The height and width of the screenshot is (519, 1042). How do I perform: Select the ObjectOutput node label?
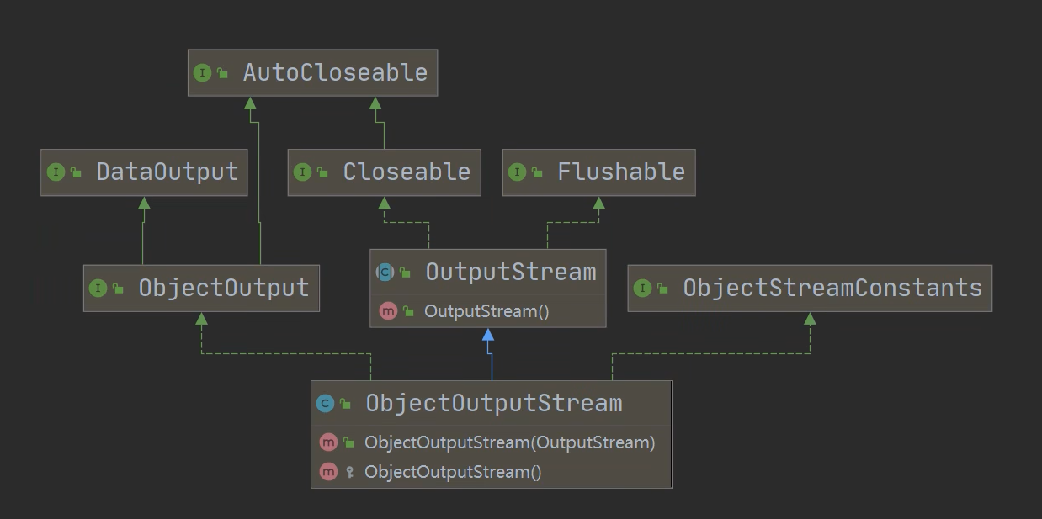(223, 289)
